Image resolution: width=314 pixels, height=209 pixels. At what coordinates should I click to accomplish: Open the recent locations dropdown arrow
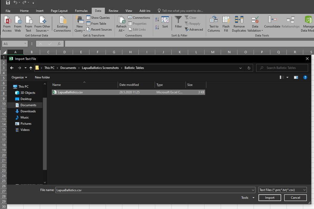[x=25, y=68]
